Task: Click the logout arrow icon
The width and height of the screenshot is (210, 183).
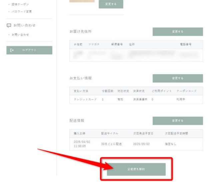Action: coord(12,50)
